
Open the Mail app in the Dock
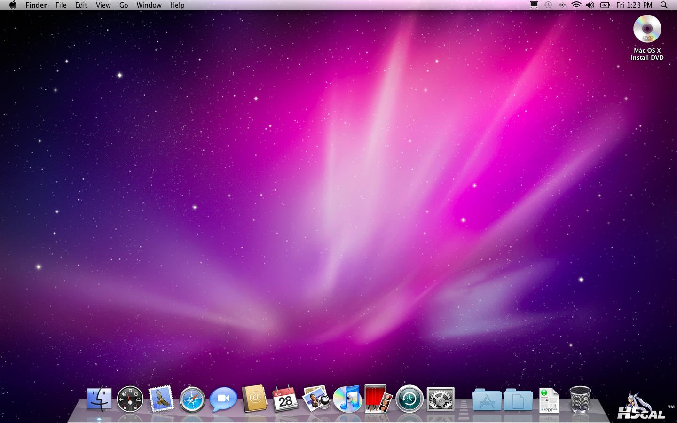(161, 399)
